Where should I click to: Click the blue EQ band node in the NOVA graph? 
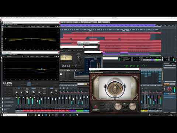coord(42,69)
